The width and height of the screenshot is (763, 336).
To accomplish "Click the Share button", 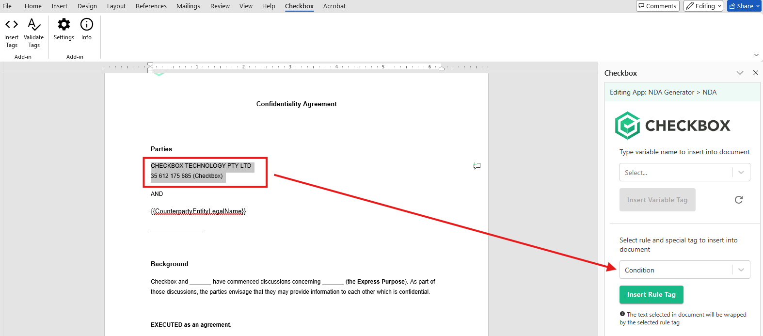I will pyautogui.click(x=744, y=6).
